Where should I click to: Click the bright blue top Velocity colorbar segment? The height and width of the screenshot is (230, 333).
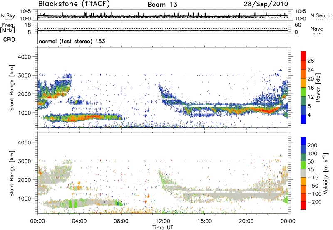pyautogui.click(x=303, y=141)
